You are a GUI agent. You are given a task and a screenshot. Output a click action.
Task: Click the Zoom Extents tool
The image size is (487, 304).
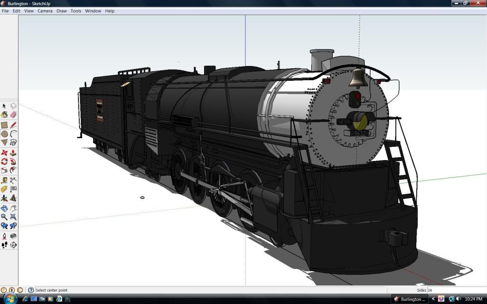[x=13, y=217]
